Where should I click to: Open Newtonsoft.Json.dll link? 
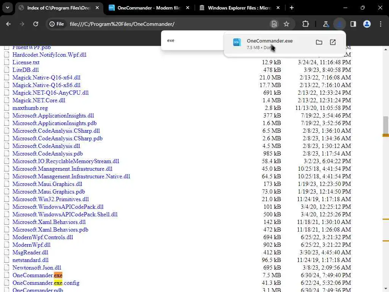37,268
